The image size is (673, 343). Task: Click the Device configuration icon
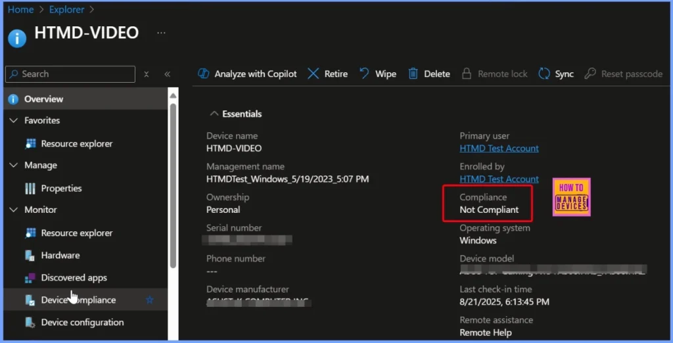pos(30,323)
